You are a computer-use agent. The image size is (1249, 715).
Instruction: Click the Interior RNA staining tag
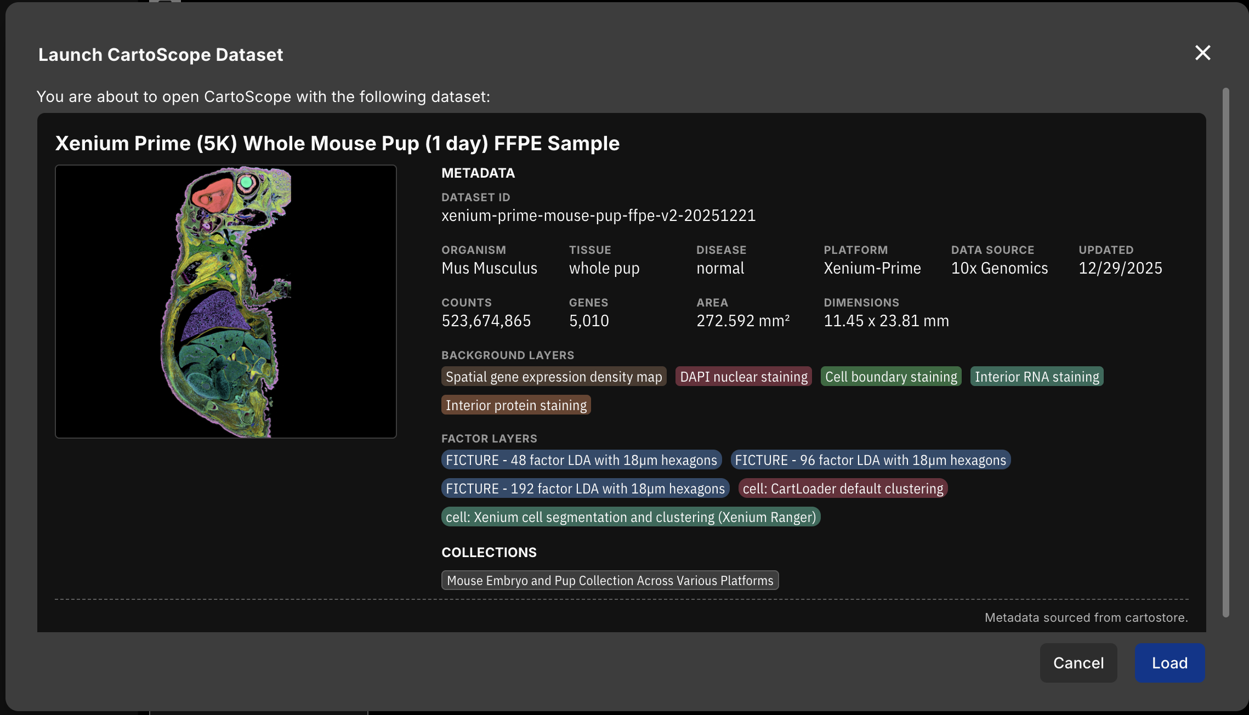click(1036, 377)
